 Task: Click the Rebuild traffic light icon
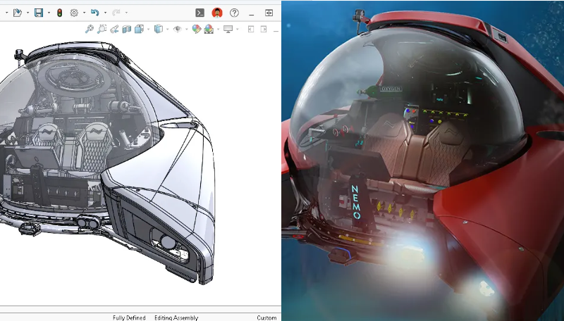pyautogui.click(x=59, y=13)
